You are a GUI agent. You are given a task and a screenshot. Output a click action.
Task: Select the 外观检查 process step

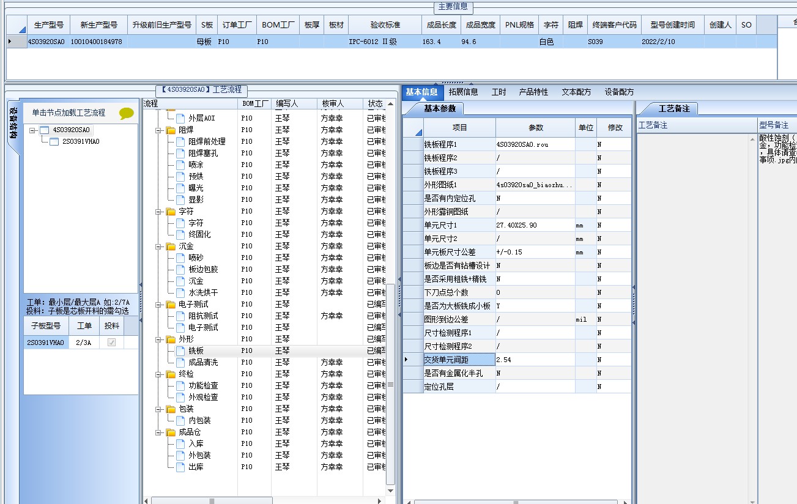tap(203, 397)
